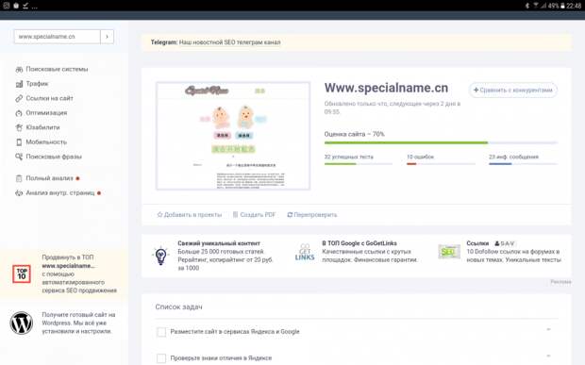Click the Поисковые системы binoculars icon
Image resolution: width=585 pixels, height=365 pixels.
19,70
